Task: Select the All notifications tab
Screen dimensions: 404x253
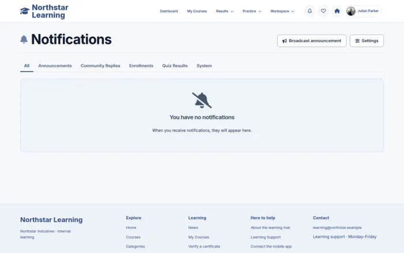Action: (x=27, y=66)
